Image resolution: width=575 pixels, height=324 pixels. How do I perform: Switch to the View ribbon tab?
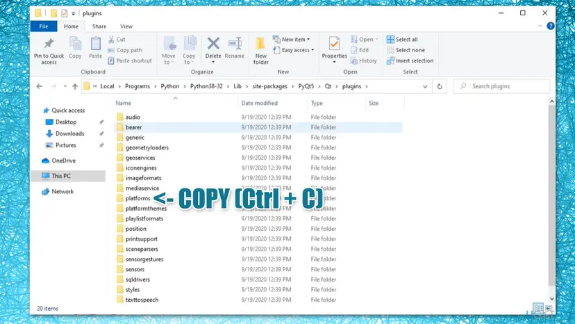pyautogui.click(x=126, y=26)
